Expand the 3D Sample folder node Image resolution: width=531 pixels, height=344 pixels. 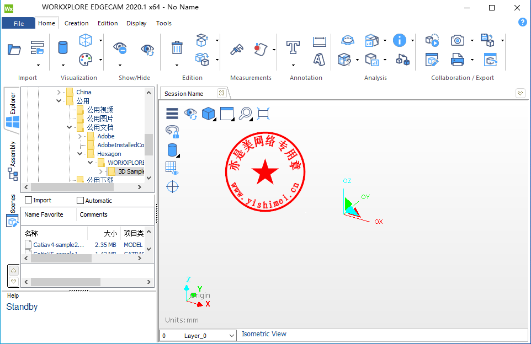click(x=100, y=171)
